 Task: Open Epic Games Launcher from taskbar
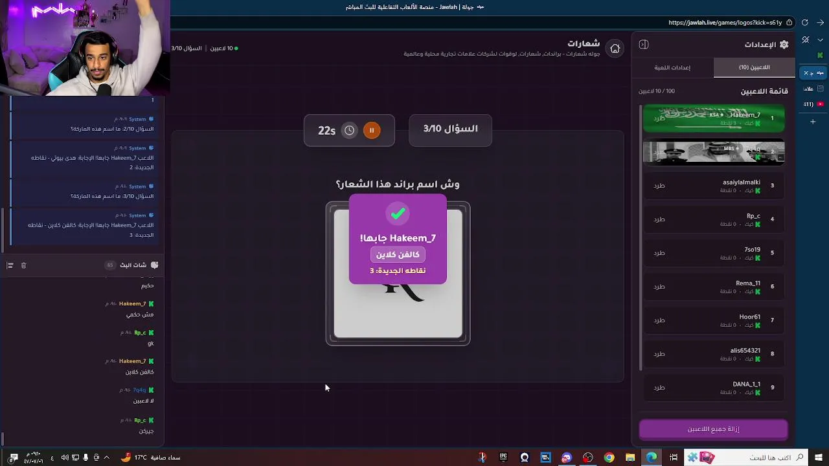[x=503, y=458]
